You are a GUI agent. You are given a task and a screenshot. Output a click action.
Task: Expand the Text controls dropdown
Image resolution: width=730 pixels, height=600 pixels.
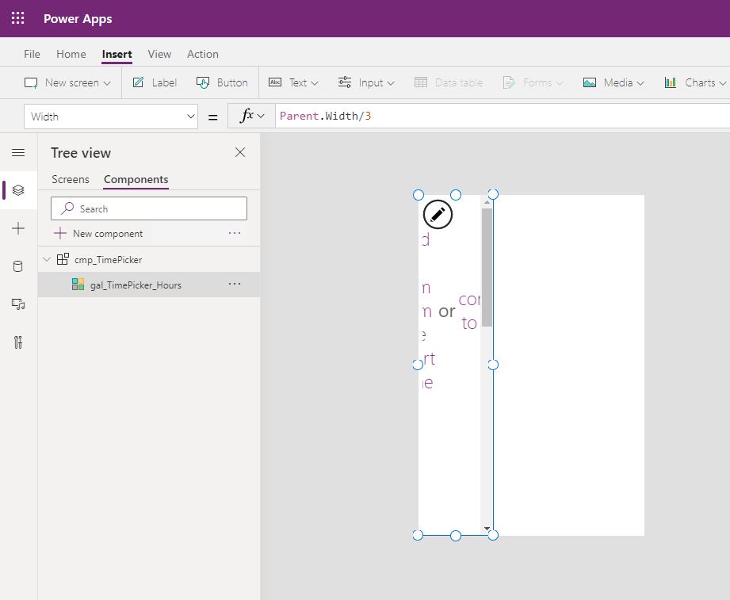[x=293, y=83]
